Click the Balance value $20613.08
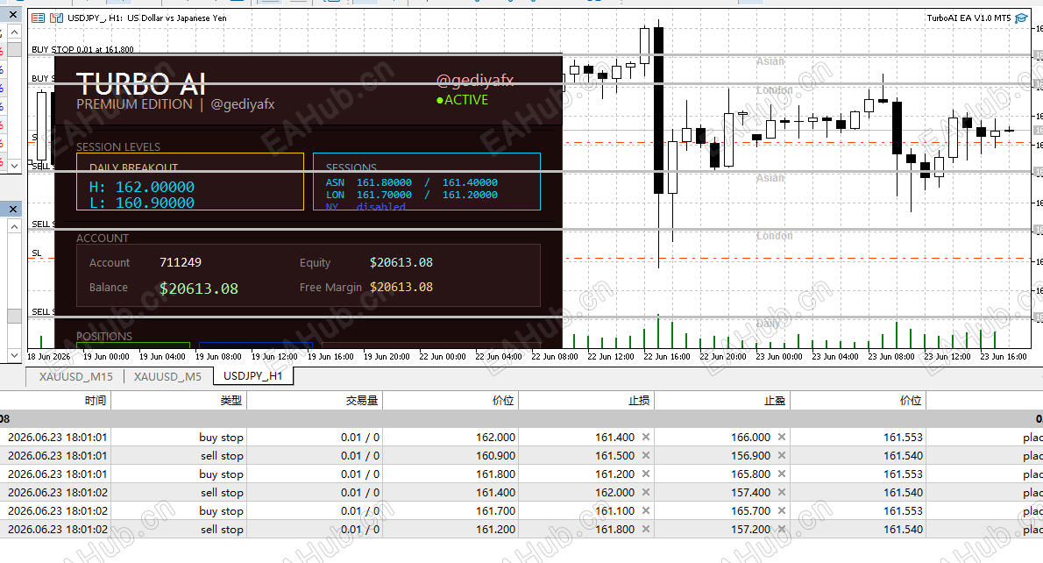Screen dimensions: 1043x563 tap(199, 289)
